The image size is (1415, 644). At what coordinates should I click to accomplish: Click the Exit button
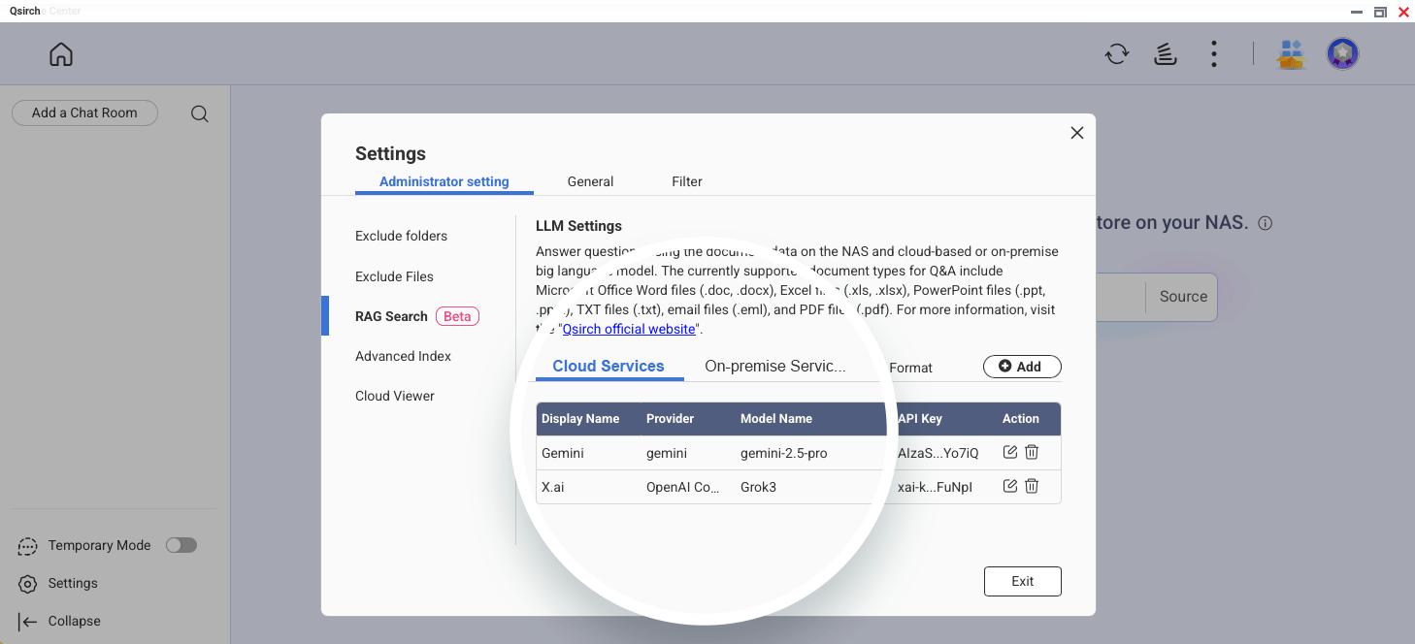click(x=1022, y=581)
